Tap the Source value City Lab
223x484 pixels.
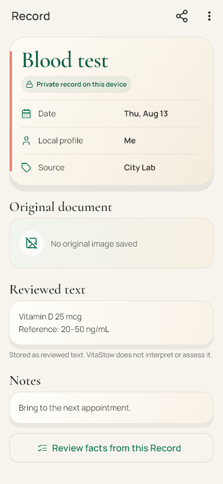coord(140,167)
